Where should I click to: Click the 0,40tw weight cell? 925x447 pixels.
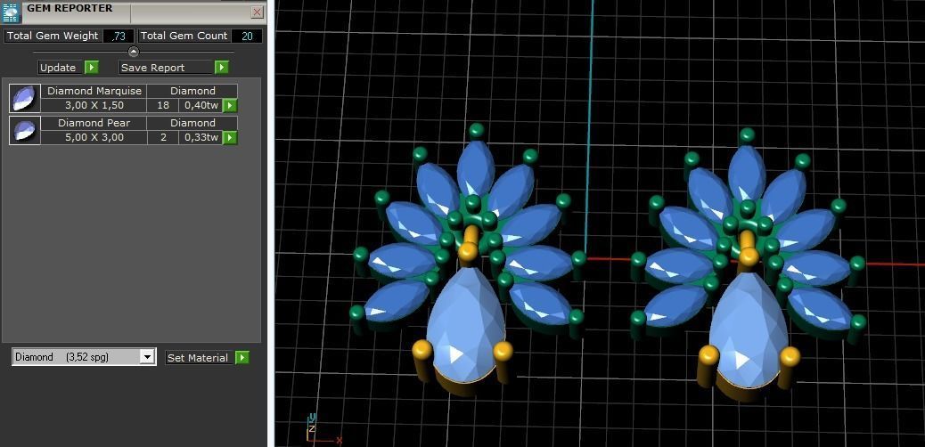(201, 106)
